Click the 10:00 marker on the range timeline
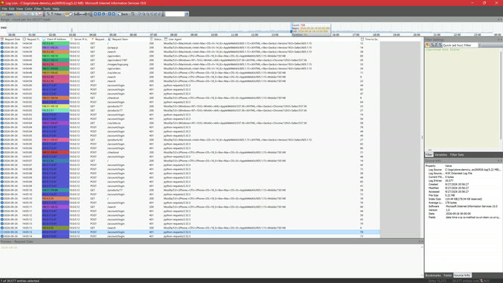This screenshot has width=503, height=283. (214, 35)
